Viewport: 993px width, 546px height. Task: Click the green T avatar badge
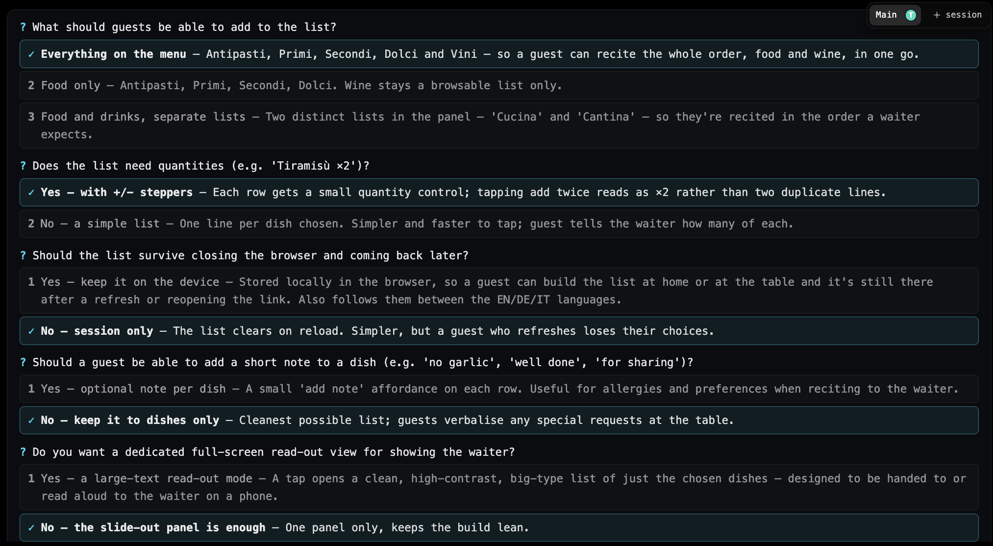click(x=911, y=15)
